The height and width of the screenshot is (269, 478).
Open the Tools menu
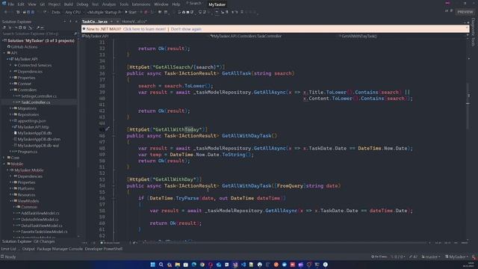click(x=124, y=4)
